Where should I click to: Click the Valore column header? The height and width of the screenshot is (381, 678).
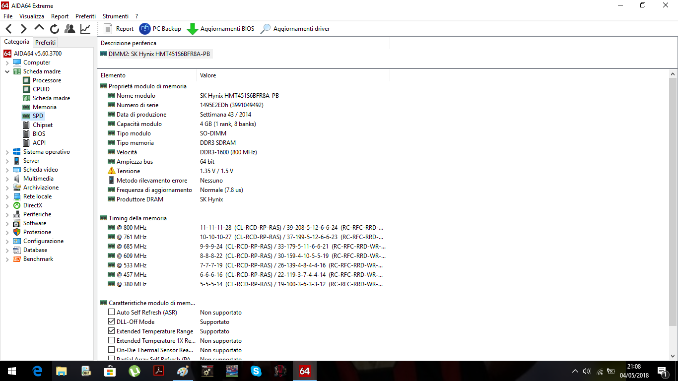coord(293,75)
